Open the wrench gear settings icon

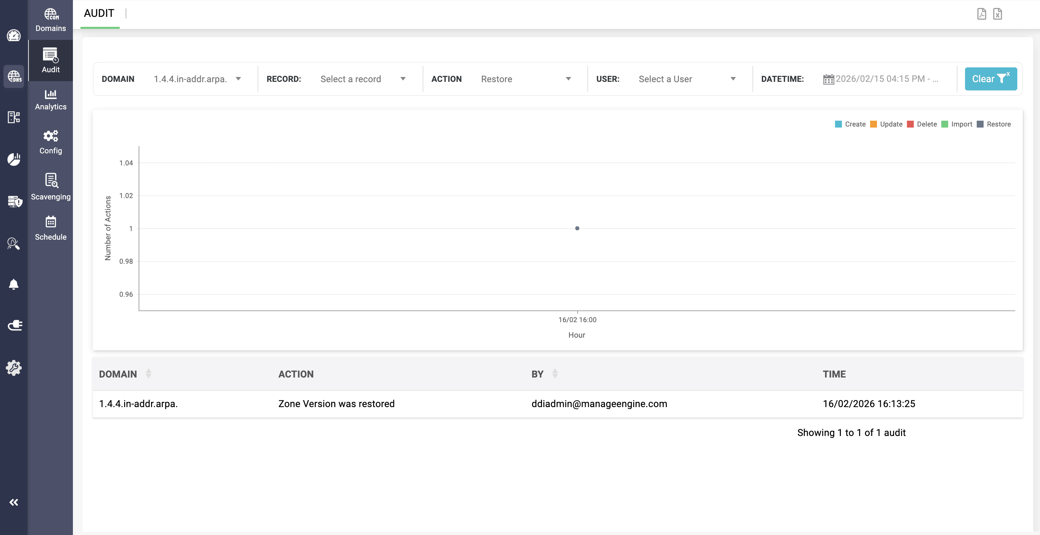[14, 368]
